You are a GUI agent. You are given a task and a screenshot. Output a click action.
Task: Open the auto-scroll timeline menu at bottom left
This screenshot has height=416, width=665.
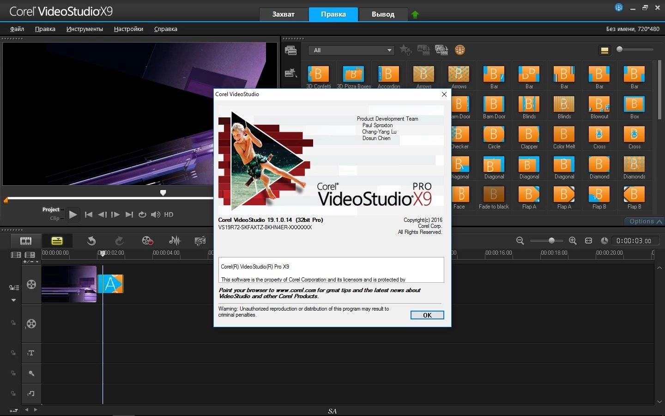(13, 410)
